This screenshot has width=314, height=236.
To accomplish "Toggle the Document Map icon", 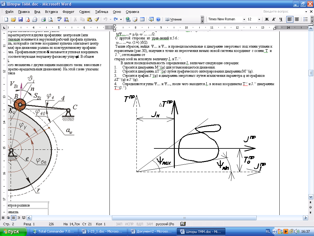I will click(x=151, y=19).
